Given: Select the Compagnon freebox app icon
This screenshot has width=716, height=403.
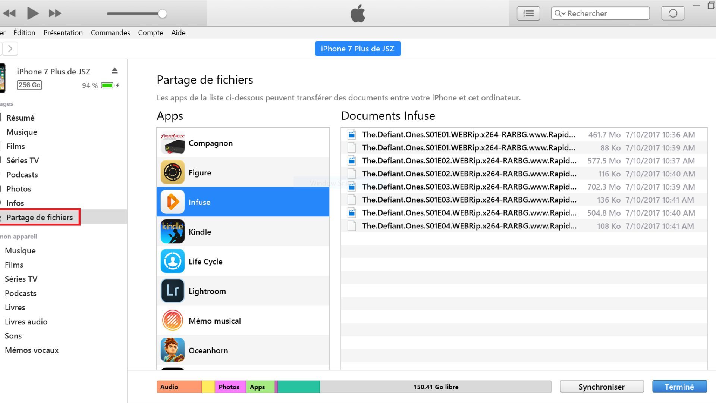Looking at the screenshot, I should (x=173, y=143).
